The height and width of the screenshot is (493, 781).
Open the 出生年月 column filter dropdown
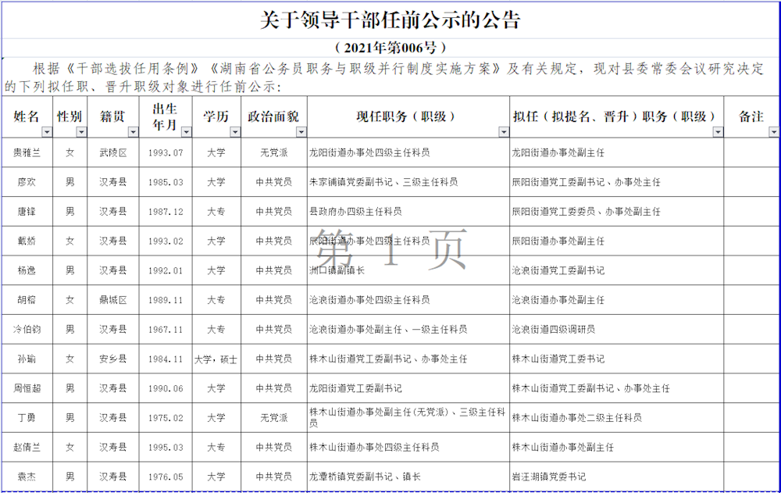coord(187,132)
